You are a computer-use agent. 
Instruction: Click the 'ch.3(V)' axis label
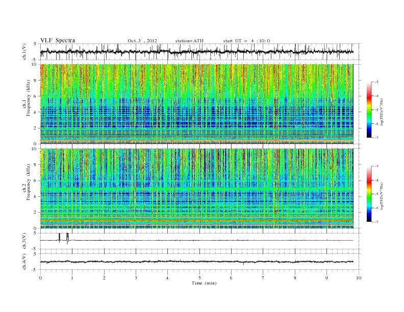[24, 241]
